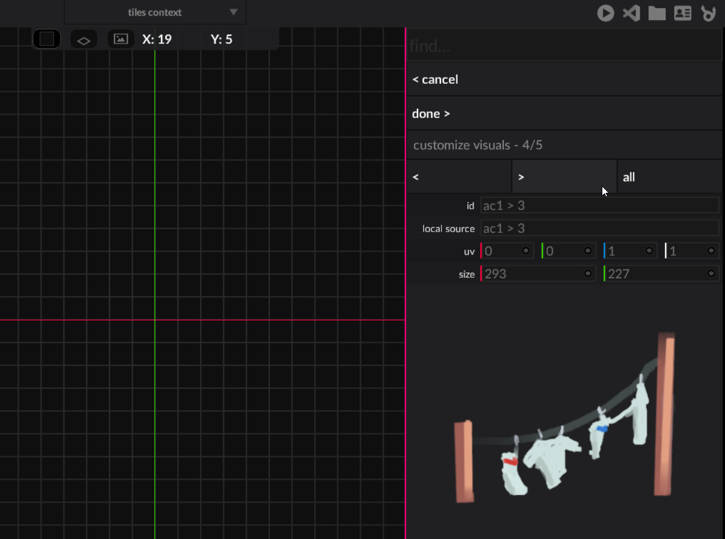Click the dot handle in size height field 227
This screenshot has height=539, width=725.
coord(711,274)
